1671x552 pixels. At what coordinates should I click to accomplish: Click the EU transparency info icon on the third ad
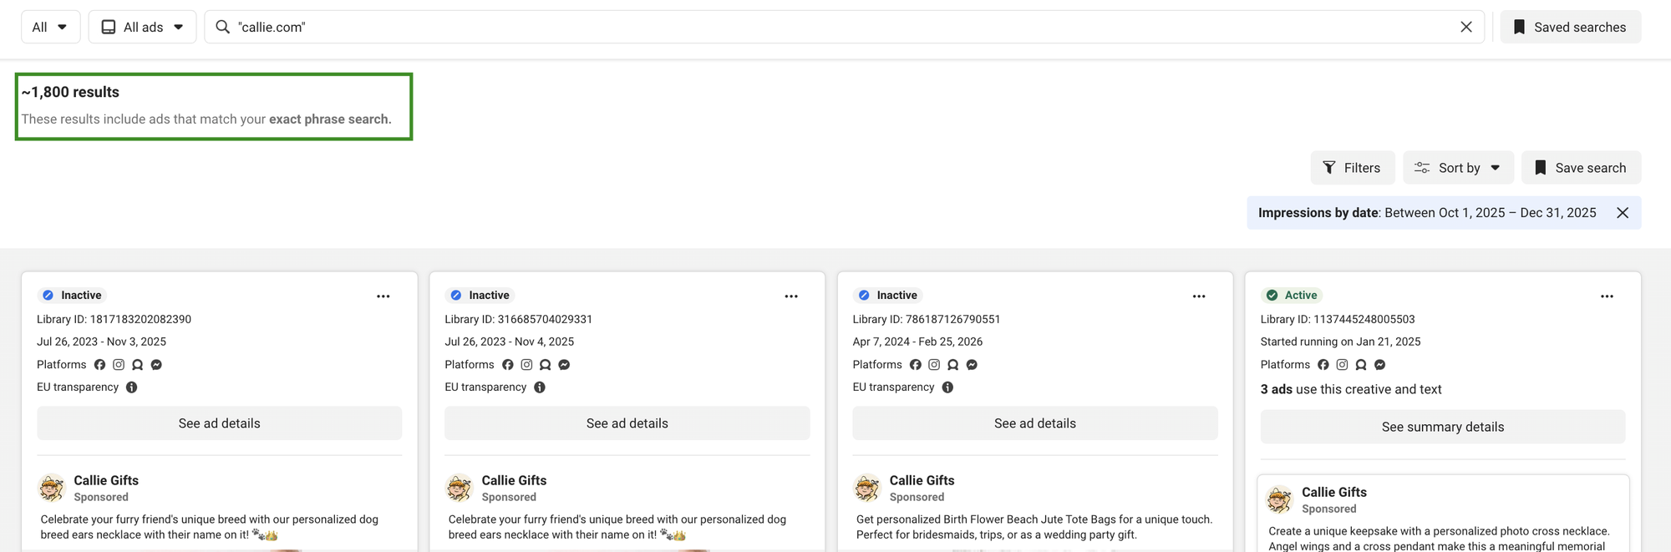pos(947,387)
